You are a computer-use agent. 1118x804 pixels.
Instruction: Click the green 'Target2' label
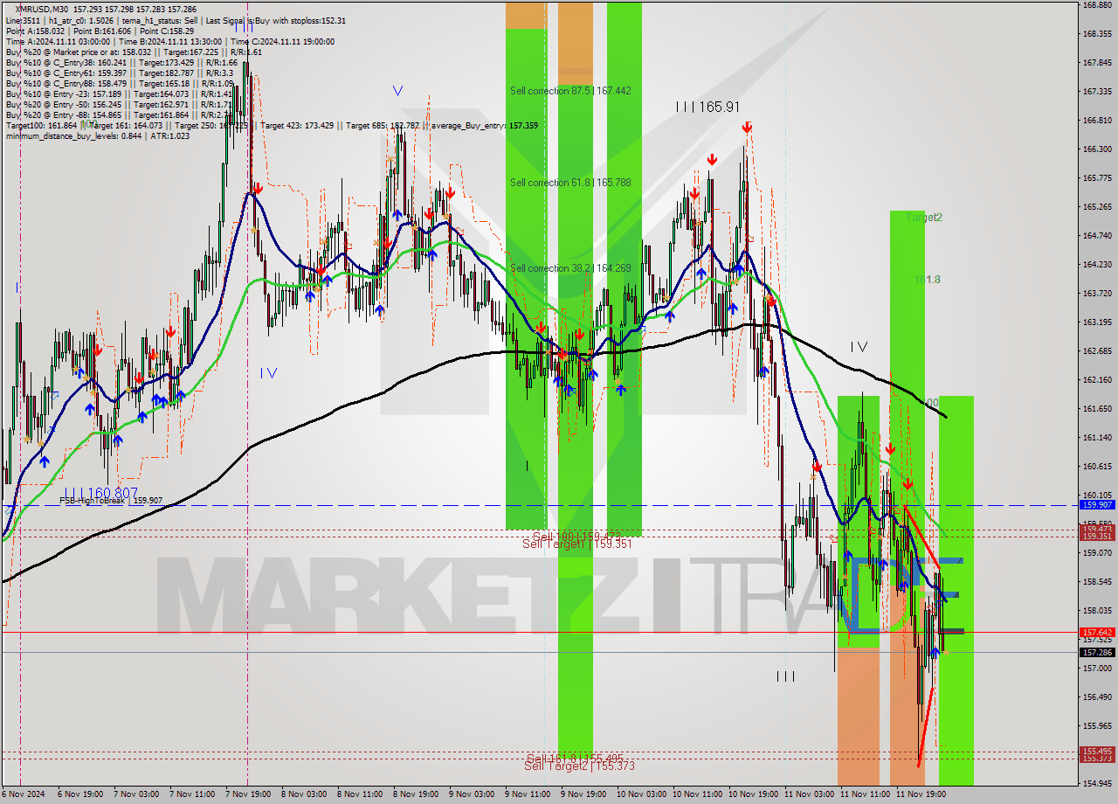click(x=924, y=217)
